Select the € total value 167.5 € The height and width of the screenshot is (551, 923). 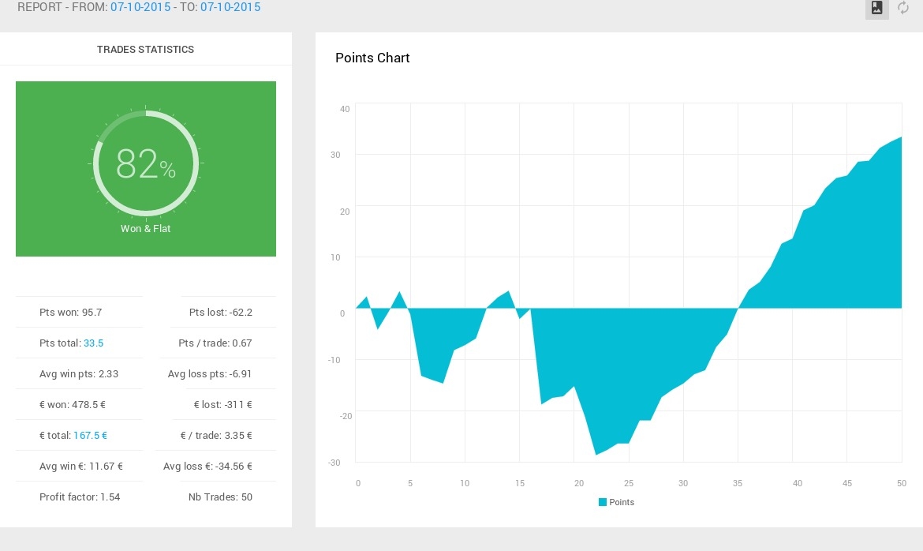(x=90, y=436)
